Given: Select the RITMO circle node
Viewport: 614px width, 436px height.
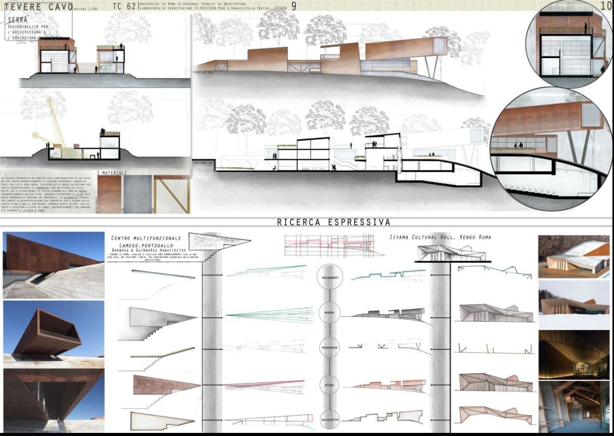Looking at the screenshot, I should pos(331,385).
